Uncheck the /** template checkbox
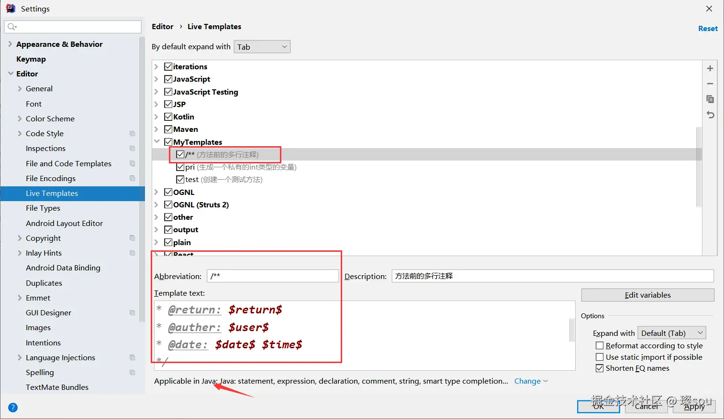Viewport: 724px width, 419px height. point(180,154)
